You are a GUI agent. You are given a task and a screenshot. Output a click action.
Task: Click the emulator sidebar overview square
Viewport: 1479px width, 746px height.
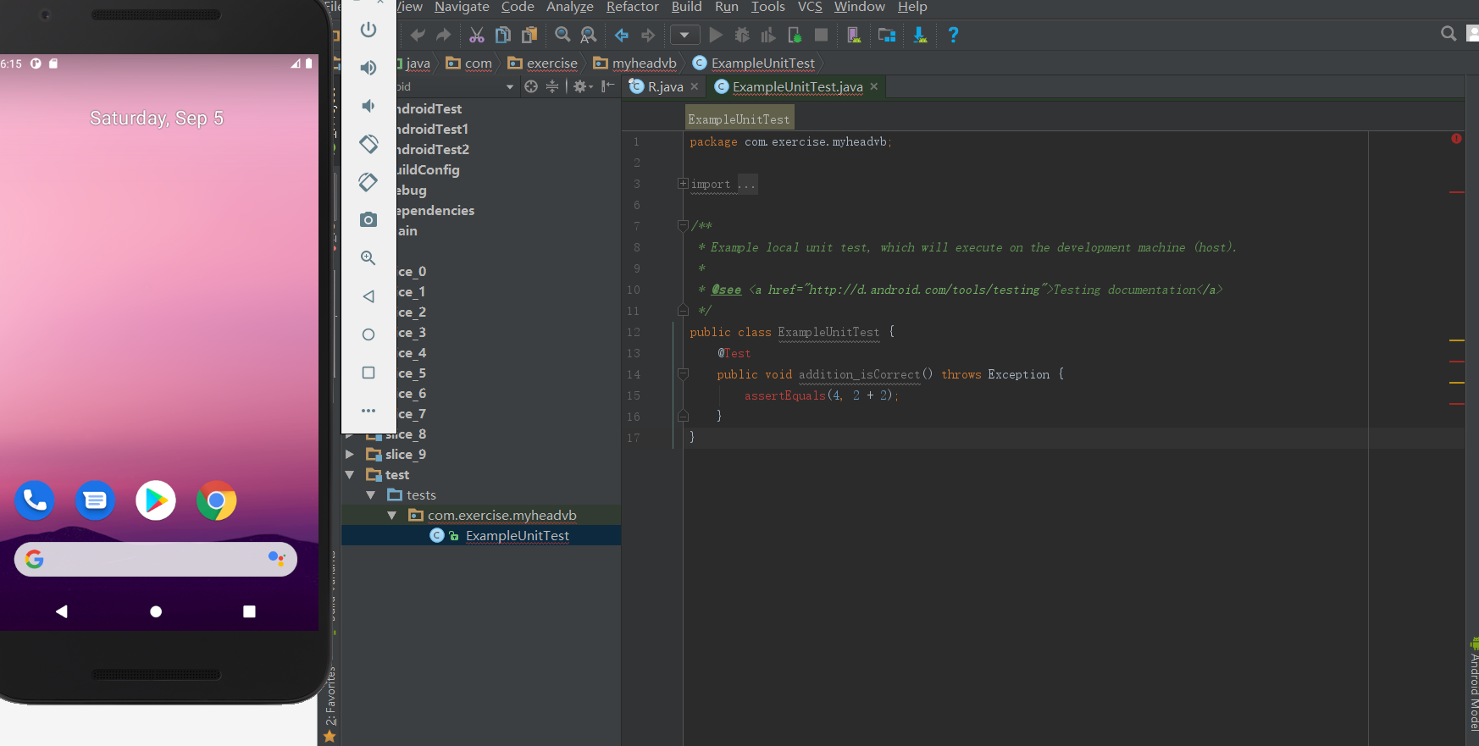[368, 373]
